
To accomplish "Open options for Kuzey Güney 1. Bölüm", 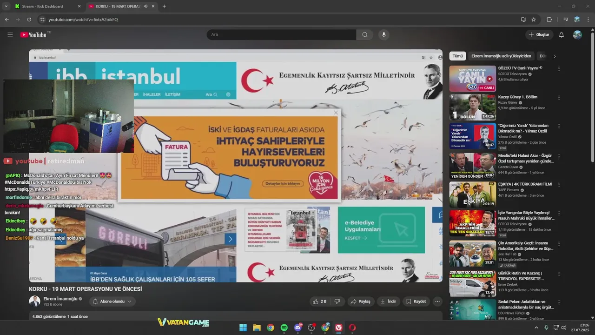I will 559,98.
